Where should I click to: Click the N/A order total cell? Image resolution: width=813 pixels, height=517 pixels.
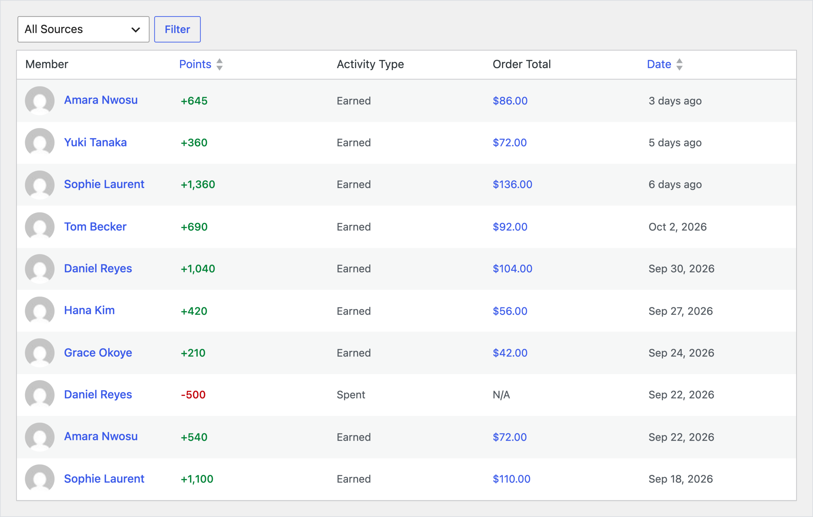point(501,395)
